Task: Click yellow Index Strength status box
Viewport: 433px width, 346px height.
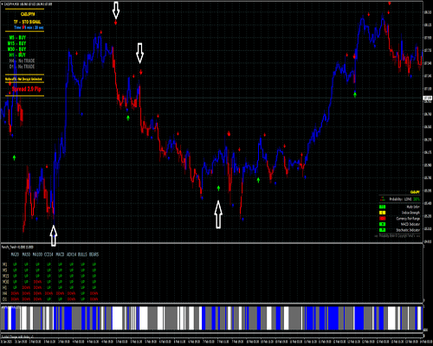Action: pos(382,213)
